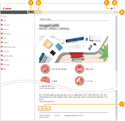
Task: Expand the 복사하기 section arrow
Action: point(2,29)
